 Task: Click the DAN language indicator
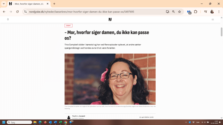[198, 122]
